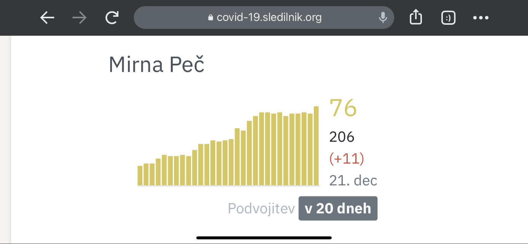Select the first shortest chart bar
Image resolution: width=528 pixels, height=244 pixels.
(x=140, y=175)
